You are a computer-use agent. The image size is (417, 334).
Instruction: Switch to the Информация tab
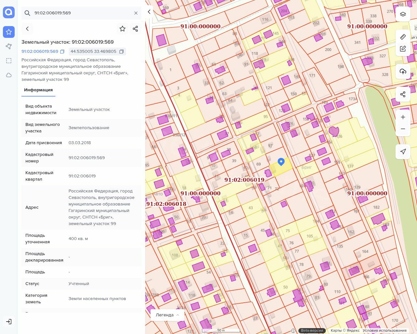[x=38, y=90]
